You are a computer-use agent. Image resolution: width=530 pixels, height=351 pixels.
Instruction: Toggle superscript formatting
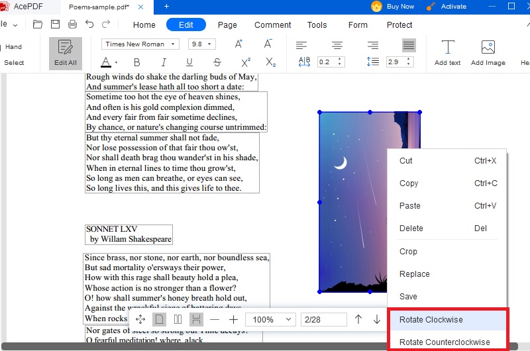pos(246,62)
